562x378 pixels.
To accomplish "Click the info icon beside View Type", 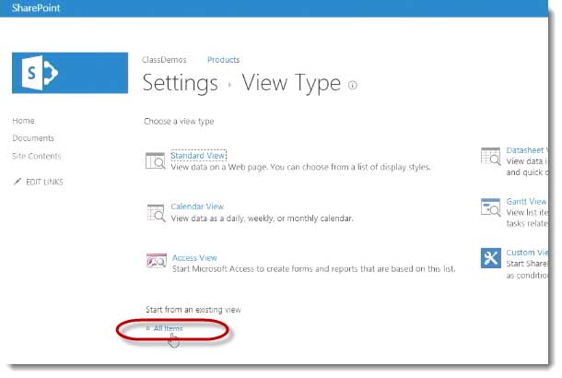I will click(353, 86).
